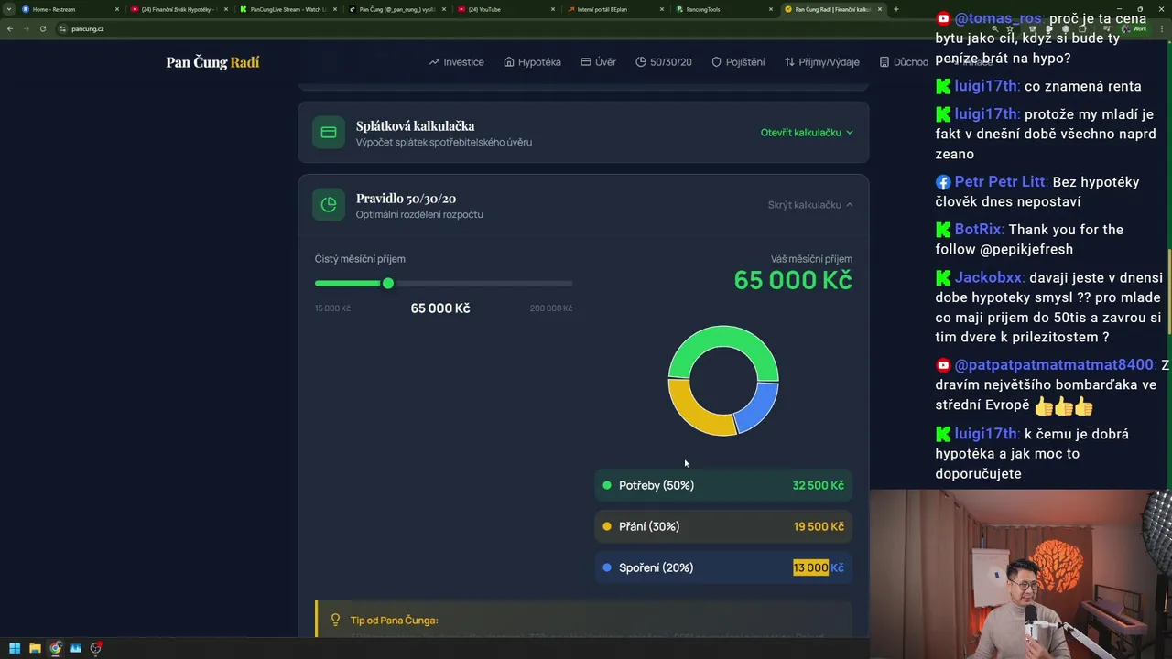Select the Spoření (20%) row
Viewport: 1172px width, 659px height.
click(723, 567)
